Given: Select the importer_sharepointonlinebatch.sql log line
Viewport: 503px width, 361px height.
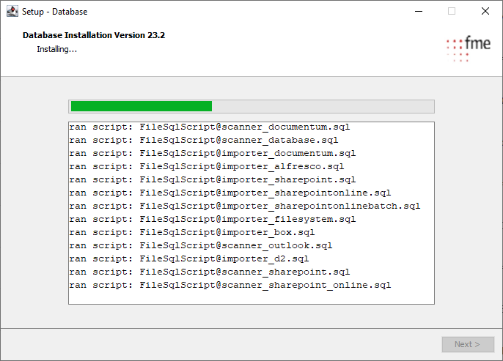Looking at the screenshot, I should click(245, 206).
